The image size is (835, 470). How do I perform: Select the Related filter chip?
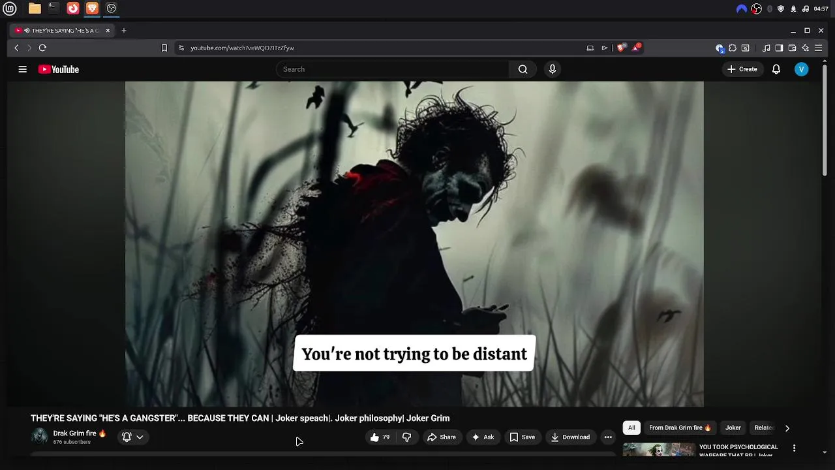point(764,428)
